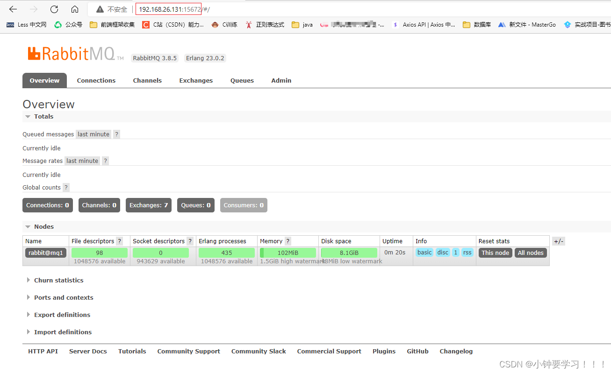611x373 pixels.
Task: Click the RabbitMQ logo
Action: click(75, 54)
